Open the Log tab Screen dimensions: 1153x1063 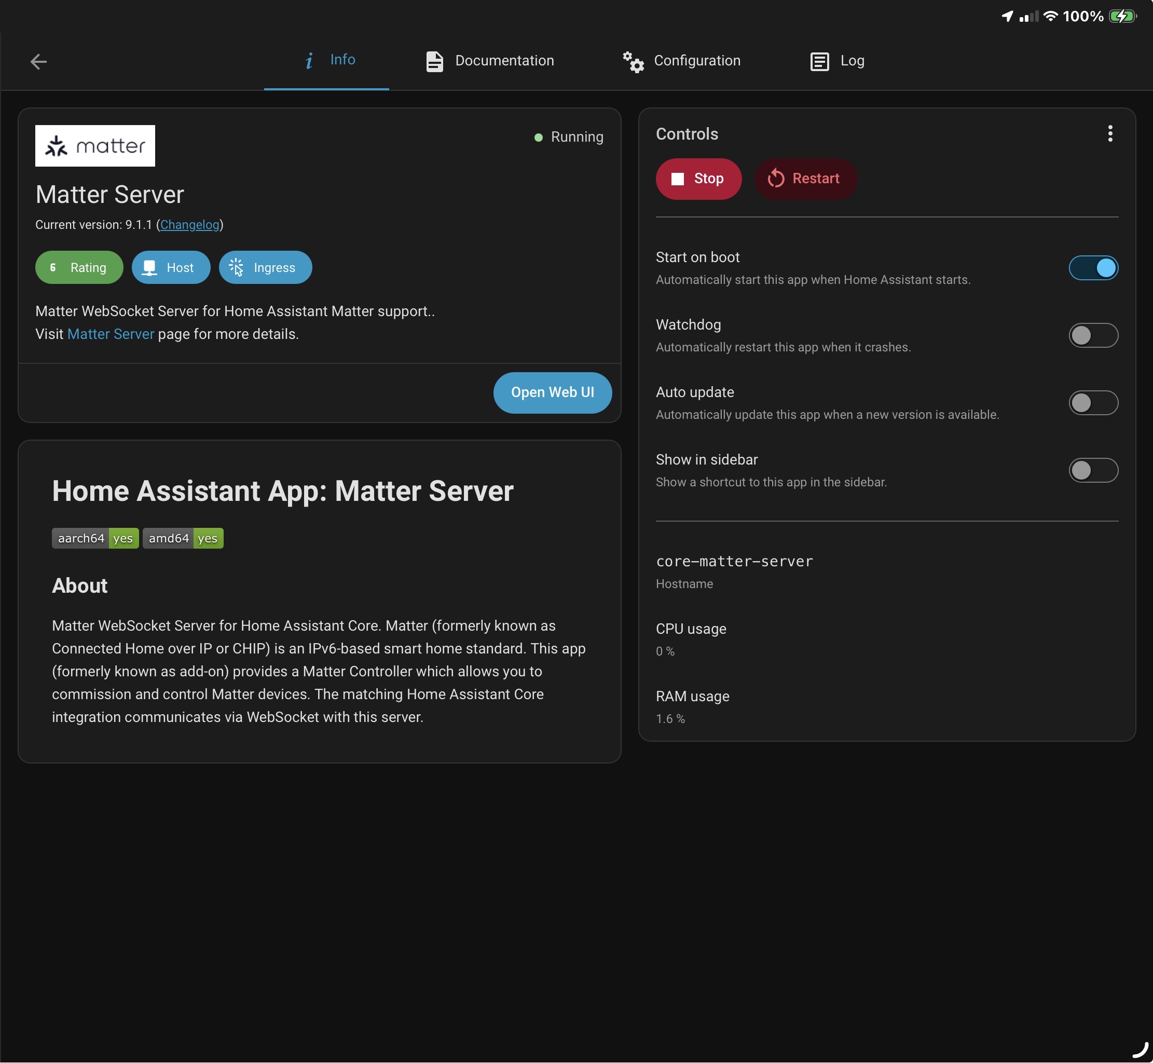pos(838,61)
